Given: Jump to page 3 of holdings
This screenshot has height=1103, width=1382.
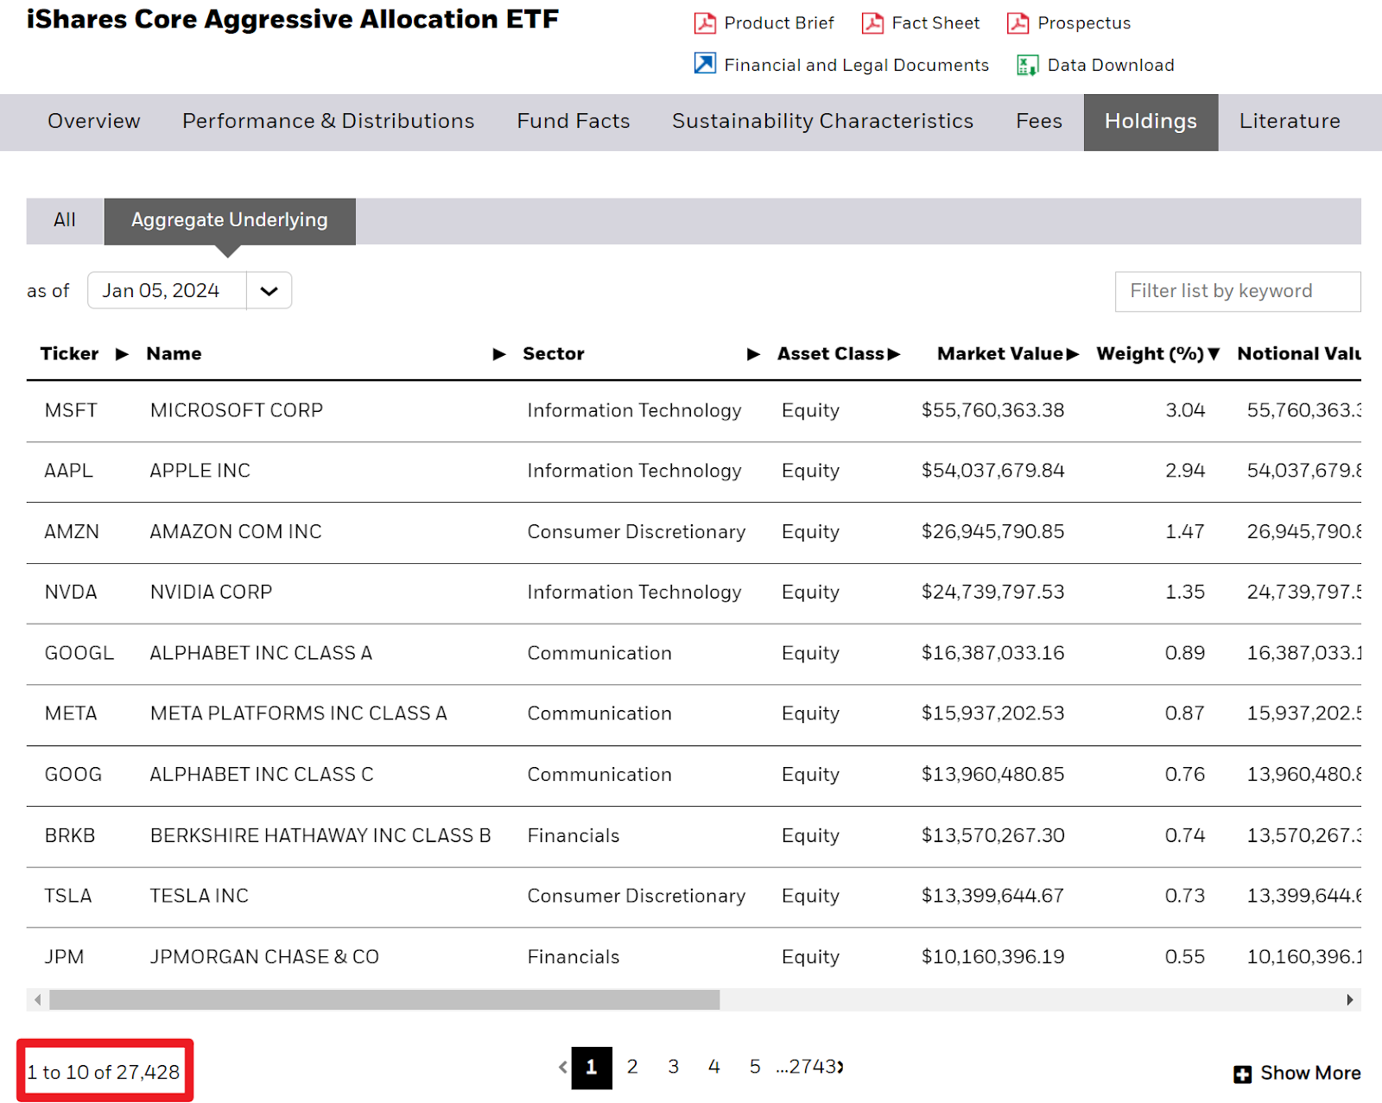Looking at the screenshot, I should [x=673, y=1068].
